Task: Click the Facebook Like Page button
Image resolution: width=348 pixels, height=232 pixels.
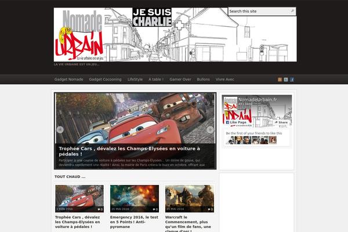Action: point(236,122)
